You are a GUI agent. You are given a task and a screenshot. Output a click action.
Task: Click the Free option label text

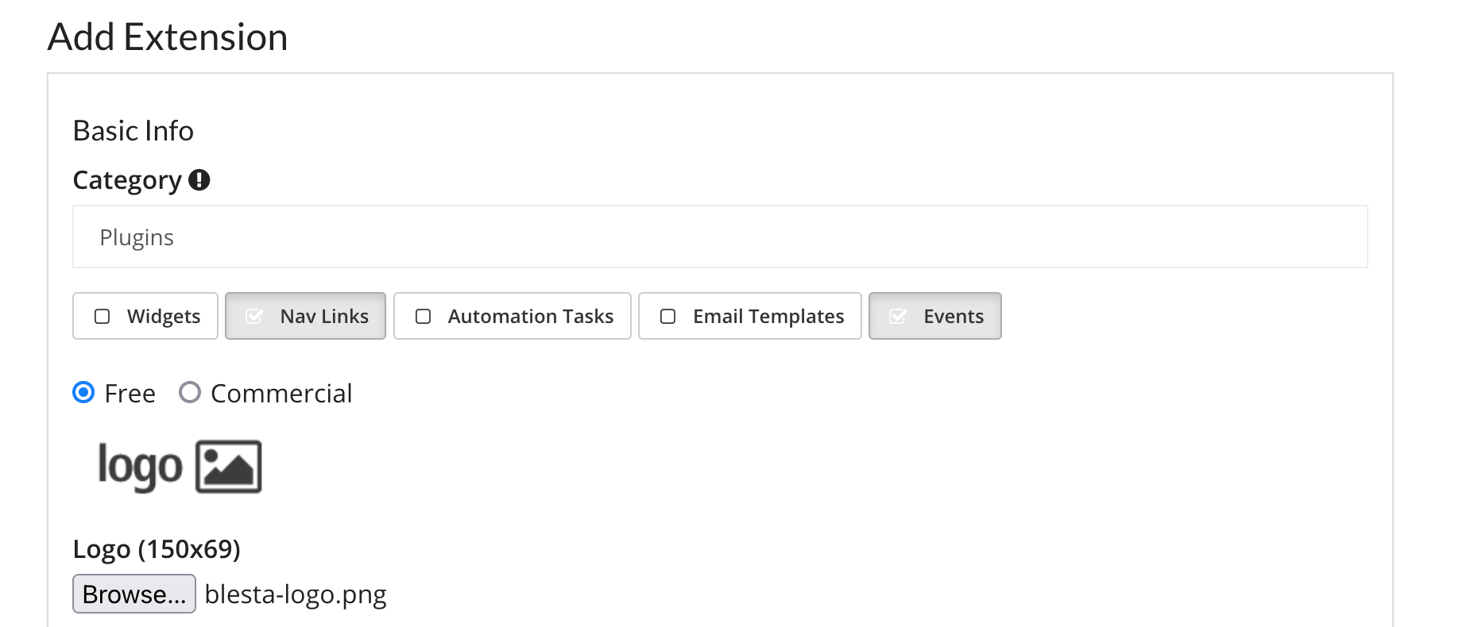coord(130,394)
